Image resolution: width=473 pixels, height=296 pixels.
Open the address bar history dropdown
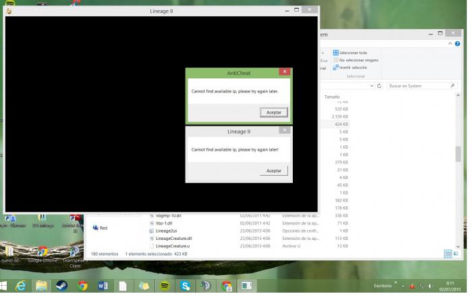(372, 86)
